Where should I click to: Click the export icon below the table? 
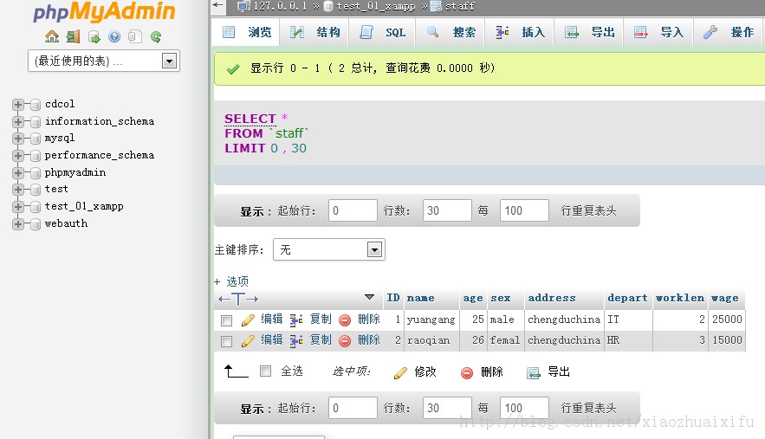point(534,372)
